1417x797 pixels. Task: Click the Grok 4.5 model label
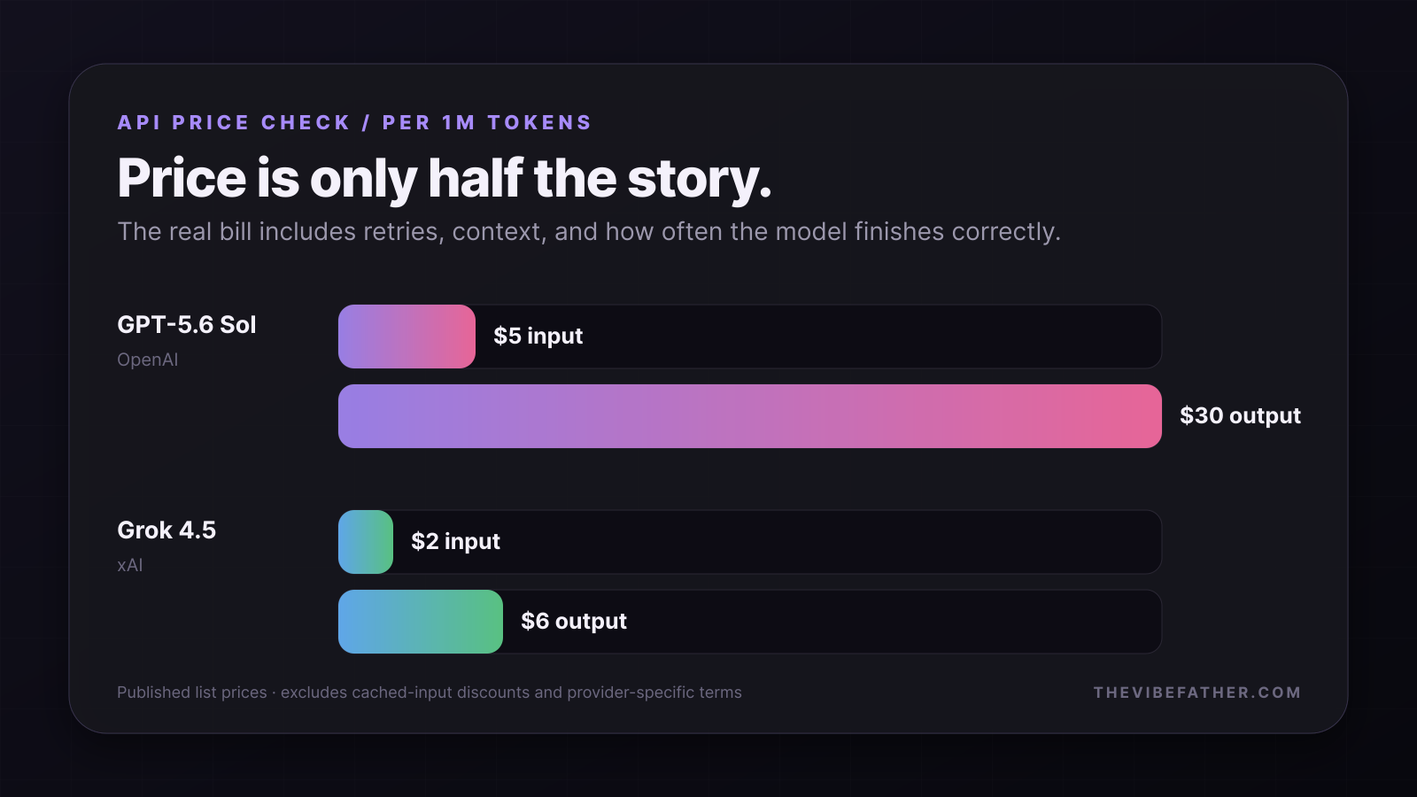pos(166,530)
